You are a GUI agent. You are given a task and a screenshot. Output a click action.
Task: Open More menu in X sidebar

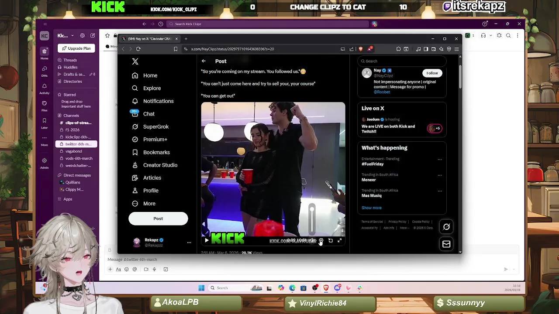click(x=144, y=204)
